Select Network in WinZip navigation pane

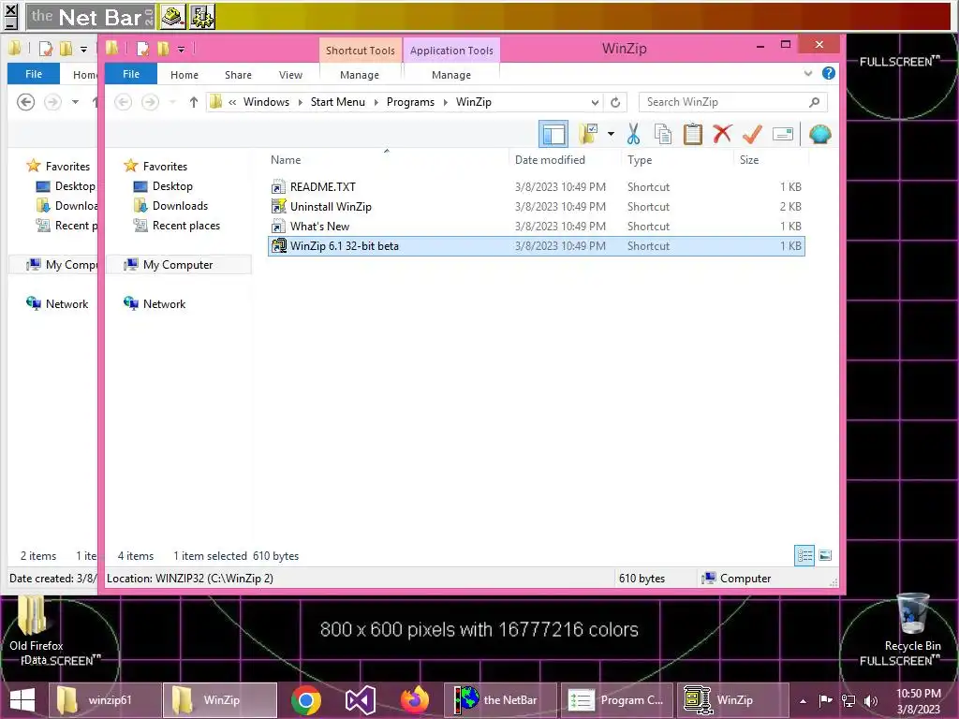pos(155,304)
